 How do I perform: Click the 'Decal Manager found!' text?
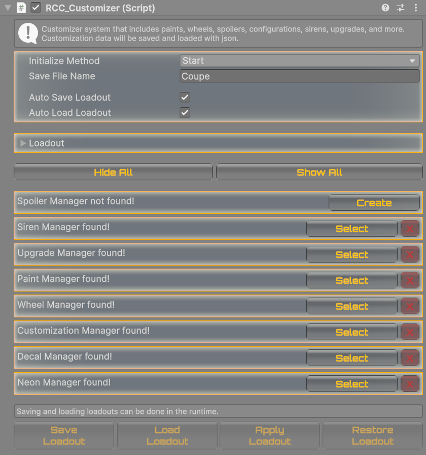[64, 356]
